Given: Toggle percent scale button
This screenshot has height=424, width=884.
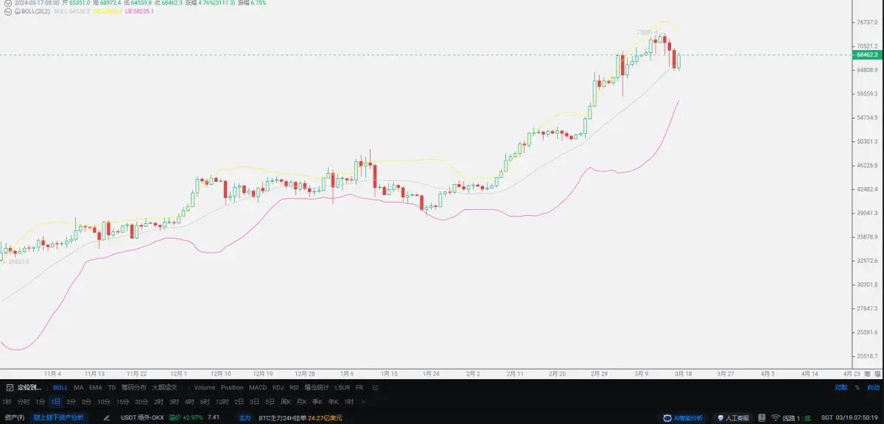Looking at the screenshot, I should pos(857,387).
